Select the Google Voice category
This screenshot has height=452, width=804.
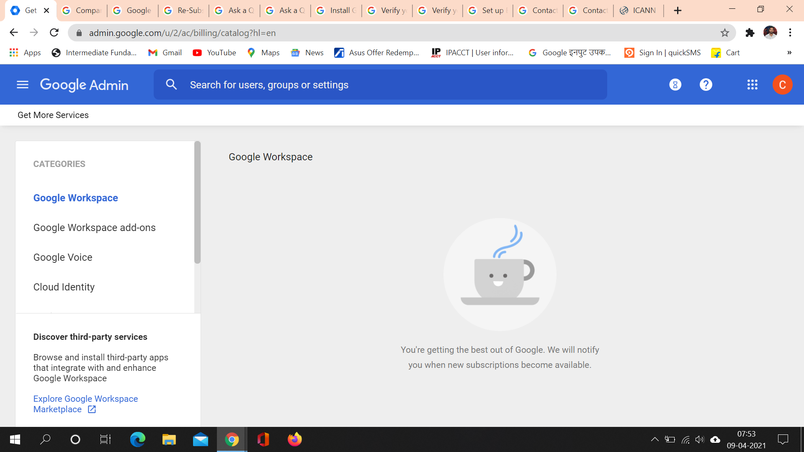pyautogui.click(x=63, y=257)
